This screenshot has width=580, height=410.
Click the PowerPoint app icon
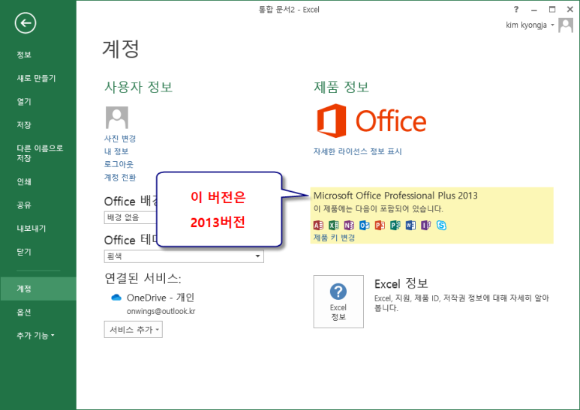pyautogui.click(x=380, y=225)
